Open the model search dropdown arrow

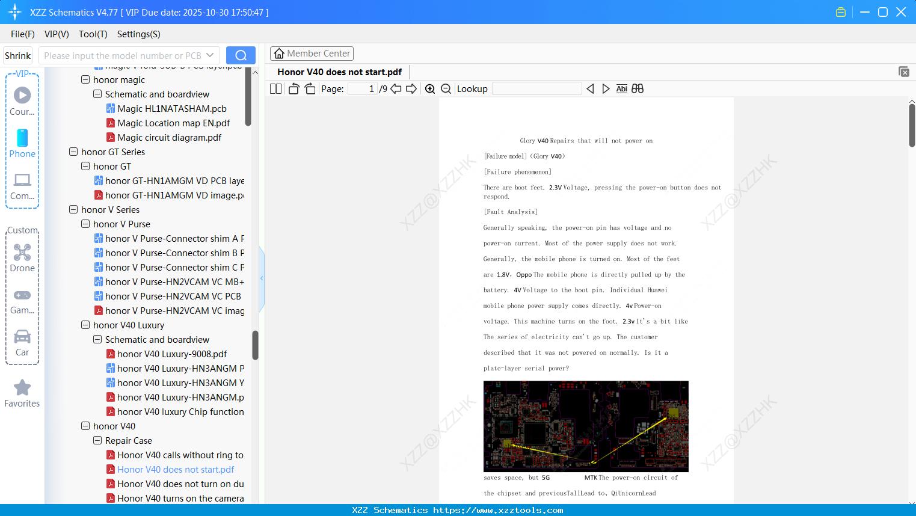[210, 55]
